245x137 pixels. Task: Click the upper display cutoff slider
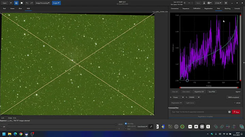pos(62,124)
